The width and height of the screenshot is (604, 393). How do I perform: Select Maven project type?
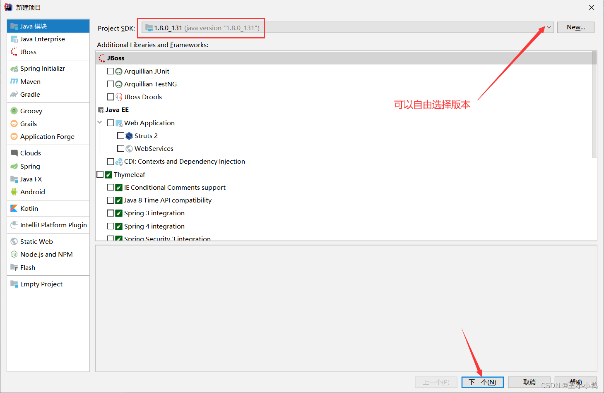(48, 81)
